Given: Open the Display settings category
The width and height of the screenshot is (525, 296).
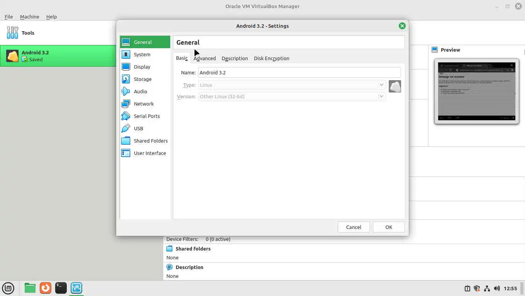Looking at the screenshot, I should tap(145, 67).
